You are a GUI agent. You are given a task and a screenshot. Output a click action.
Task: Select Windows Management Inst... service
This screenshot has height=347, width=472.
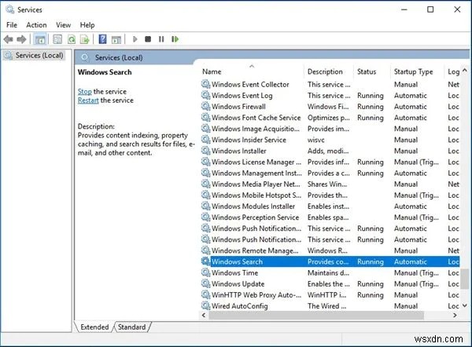330,173
